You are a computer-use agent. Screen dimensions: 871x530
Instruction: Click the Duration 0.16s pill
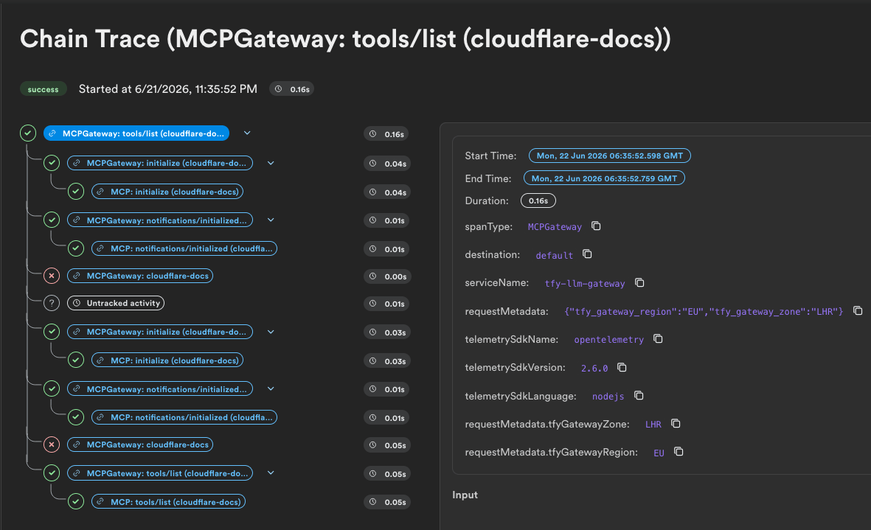point(538,201)
